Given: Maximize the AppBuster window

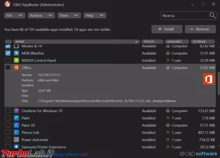Looking at the screenshot, I should tap(203, 4).
